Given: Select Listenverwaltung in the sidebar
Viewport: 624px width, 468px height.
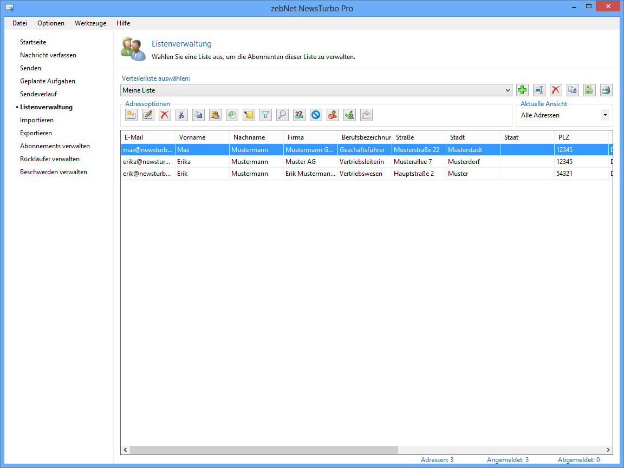Looking at the screenshot, I should click(x=46, y=107).
